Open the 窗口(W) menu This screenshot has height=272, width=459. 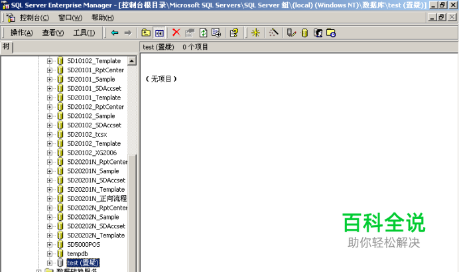[x=70, y=18]
